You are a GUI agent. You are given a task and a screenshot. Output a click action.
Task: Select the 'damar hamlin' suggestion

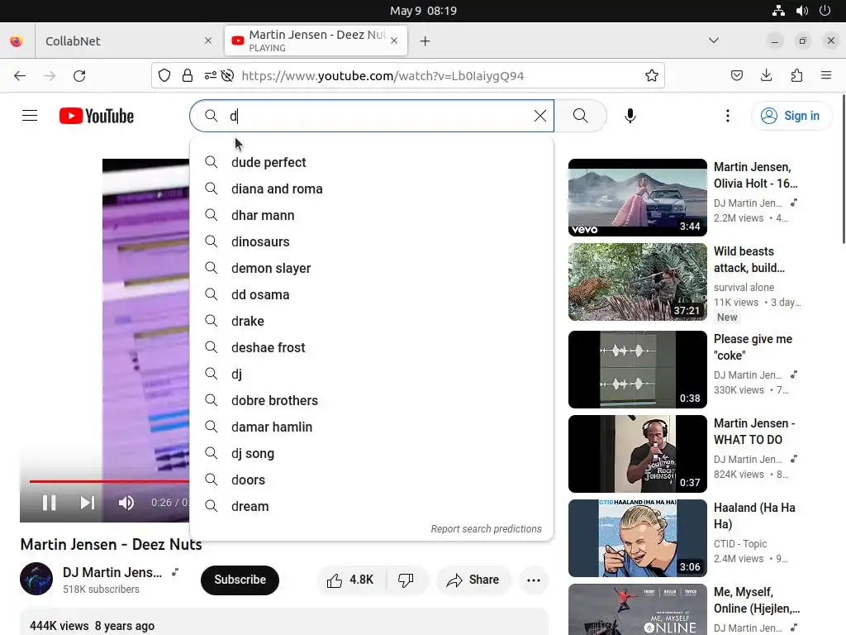coord(371,427)
